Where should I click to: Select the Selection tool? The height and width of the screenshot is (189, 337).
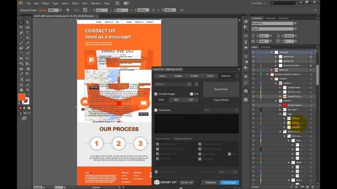point(21,22)
